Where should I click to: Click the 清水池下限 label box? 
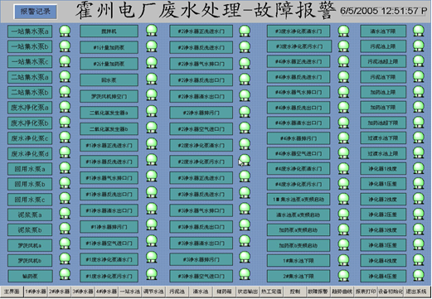point(383,31)
